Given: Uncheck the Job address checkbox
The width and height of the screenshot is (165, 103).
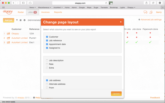Looking at the screenshot, I should [x=47, y=80].
